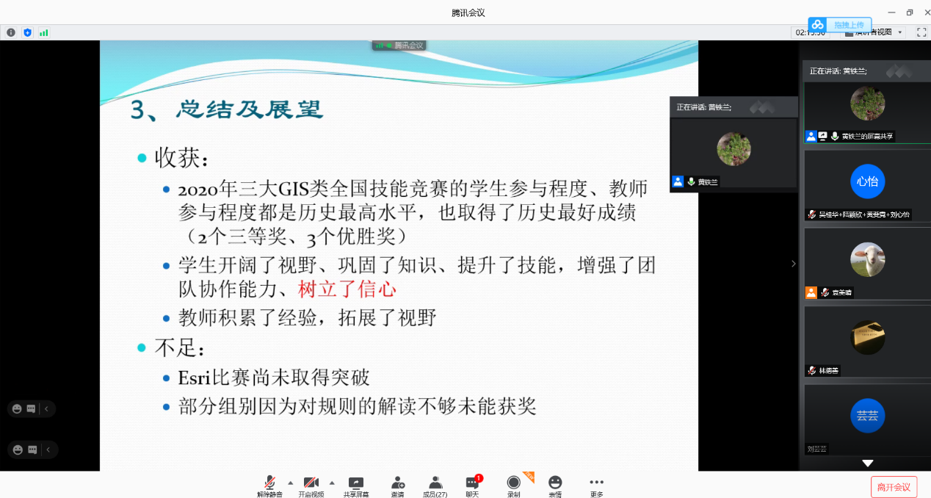Open the 邀请 invite icon
This screenshot has height=498, width=931.
click(397, 485)
